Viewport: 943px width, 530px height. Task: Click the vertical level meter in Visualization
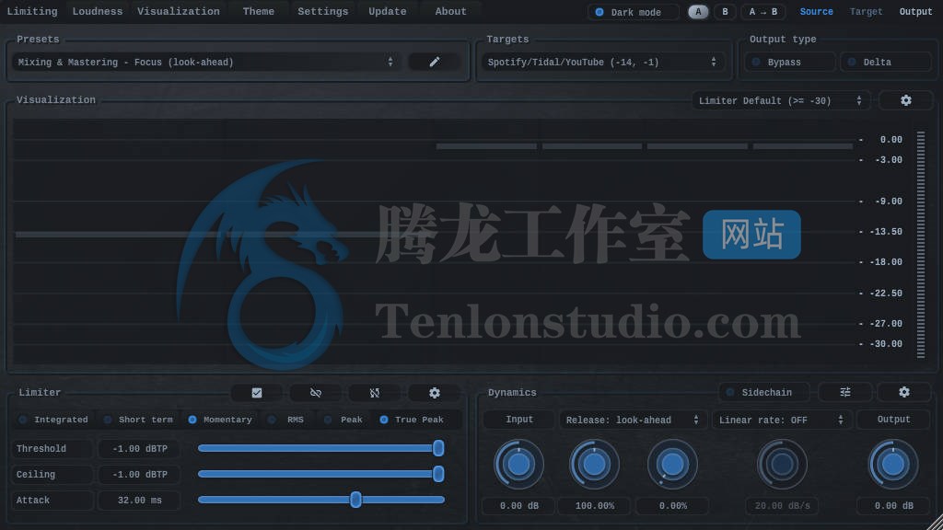(x=921, y=245)
